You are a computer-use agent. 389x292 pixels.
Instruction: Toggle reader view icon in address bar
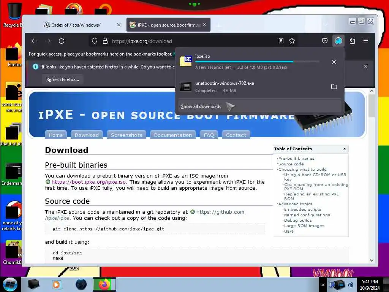point(281,41)
